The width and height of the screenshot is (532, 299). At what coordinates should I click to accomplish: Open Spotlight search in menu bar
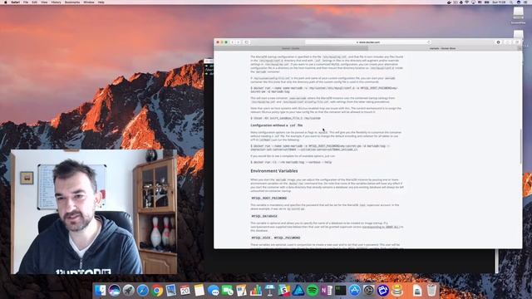click(x=511, y=2)
